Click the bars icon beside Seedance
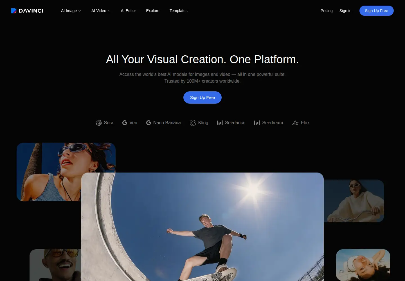The height and width of the screenshot is (281, 405). pos(220,123)
